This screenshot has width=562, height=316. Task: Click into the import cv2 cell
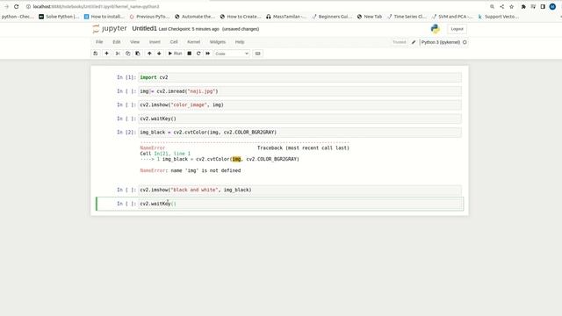[x=300, y=77]
